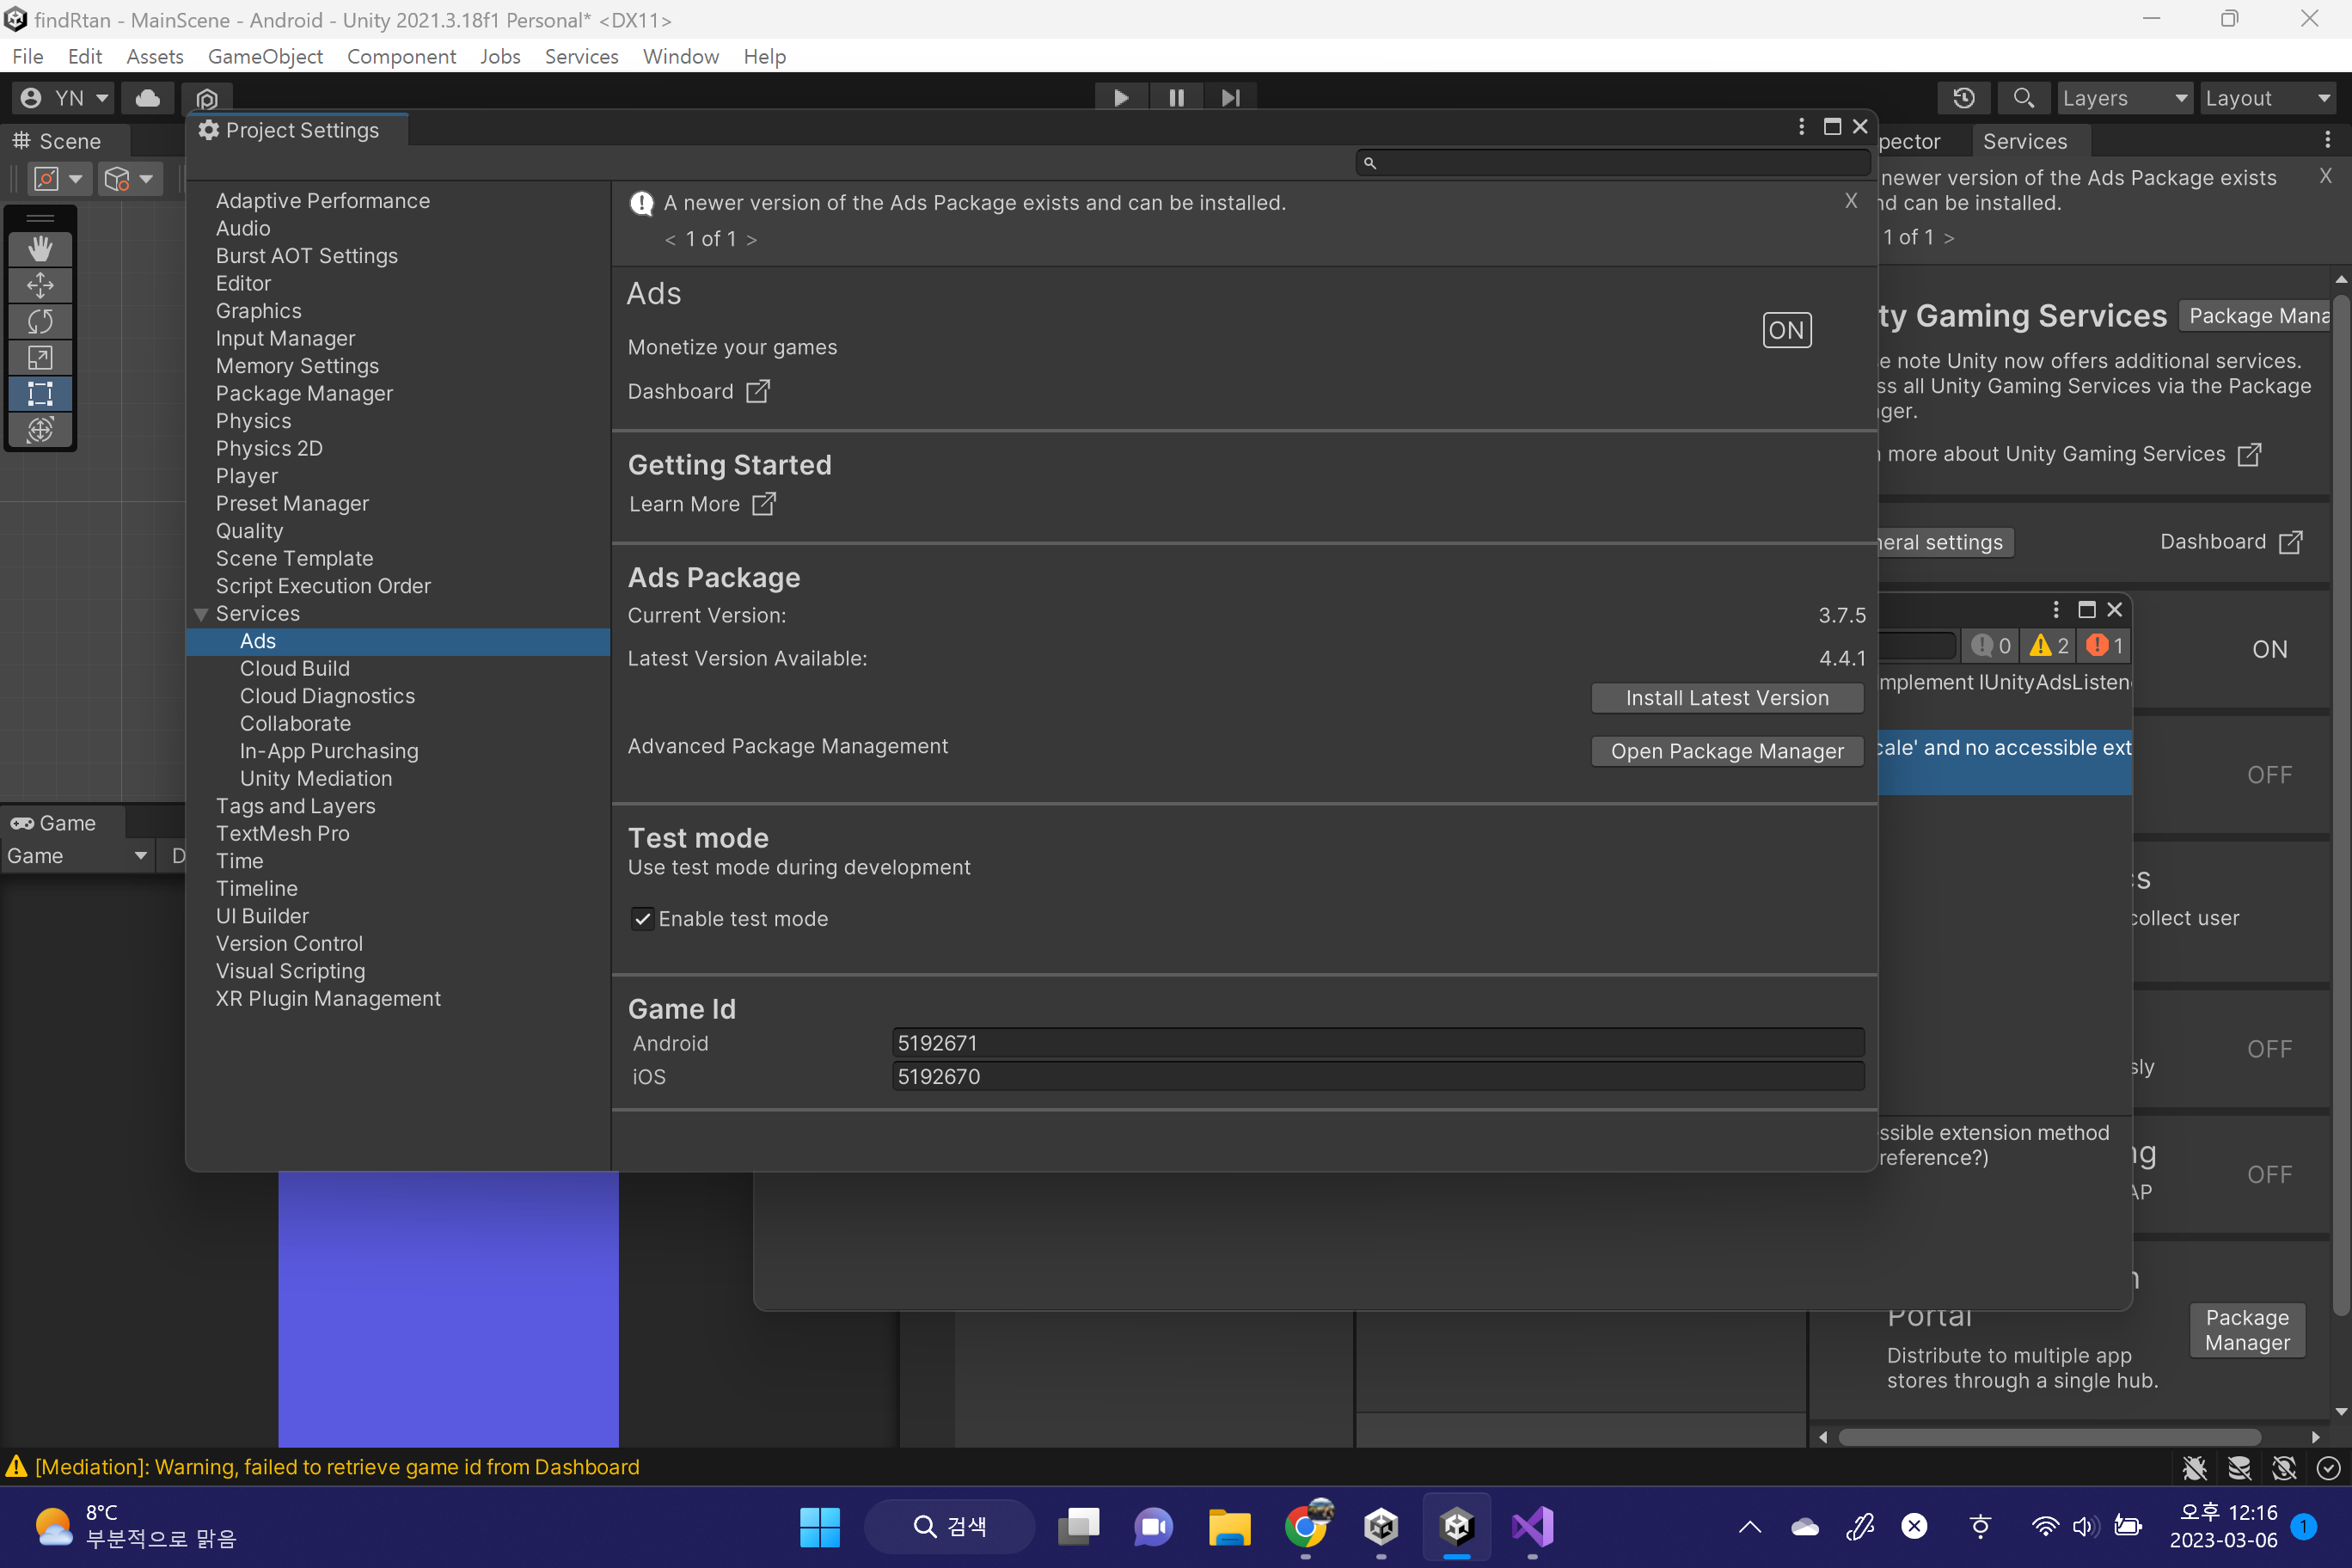Open the GameObject menu
This screenshot has width=2352, height=1568.
(265, 57)
